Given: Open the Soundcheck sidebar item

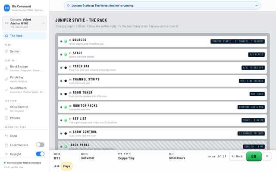Looking at the screenshot, I should [x=25, y=90].
